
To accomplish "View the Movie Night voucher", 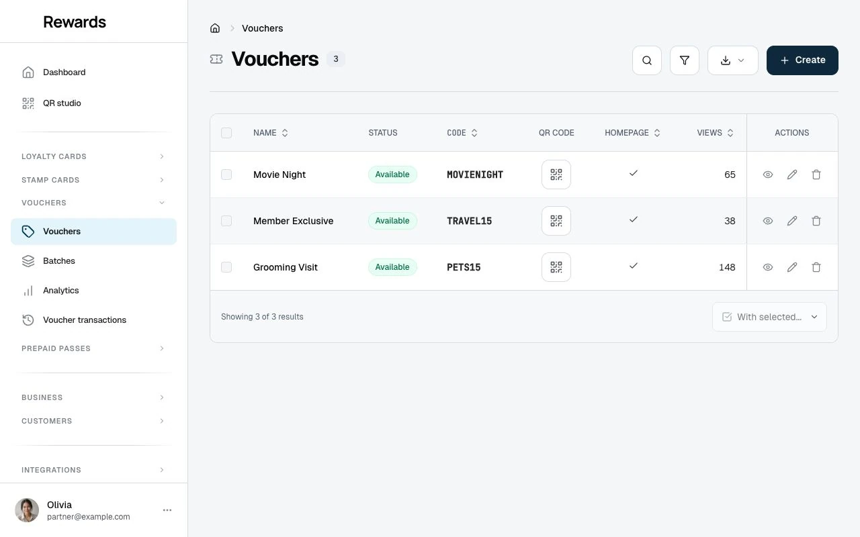I will pyautogui.click(x=768, y=175).
